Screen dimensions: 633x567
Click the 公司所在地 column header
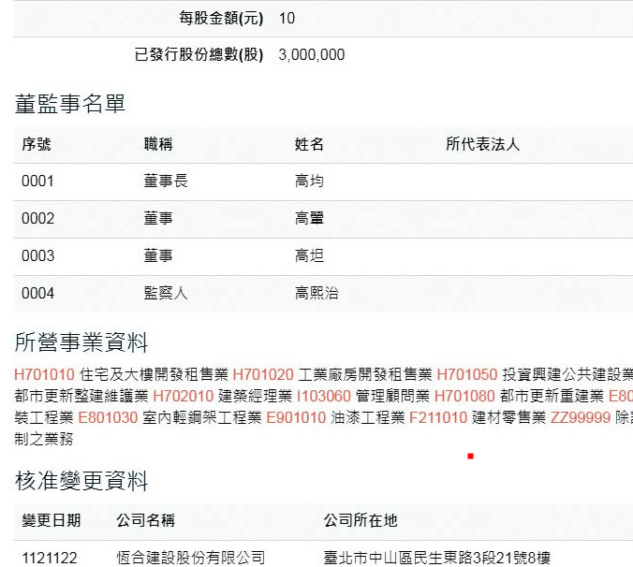coord(361,520)
